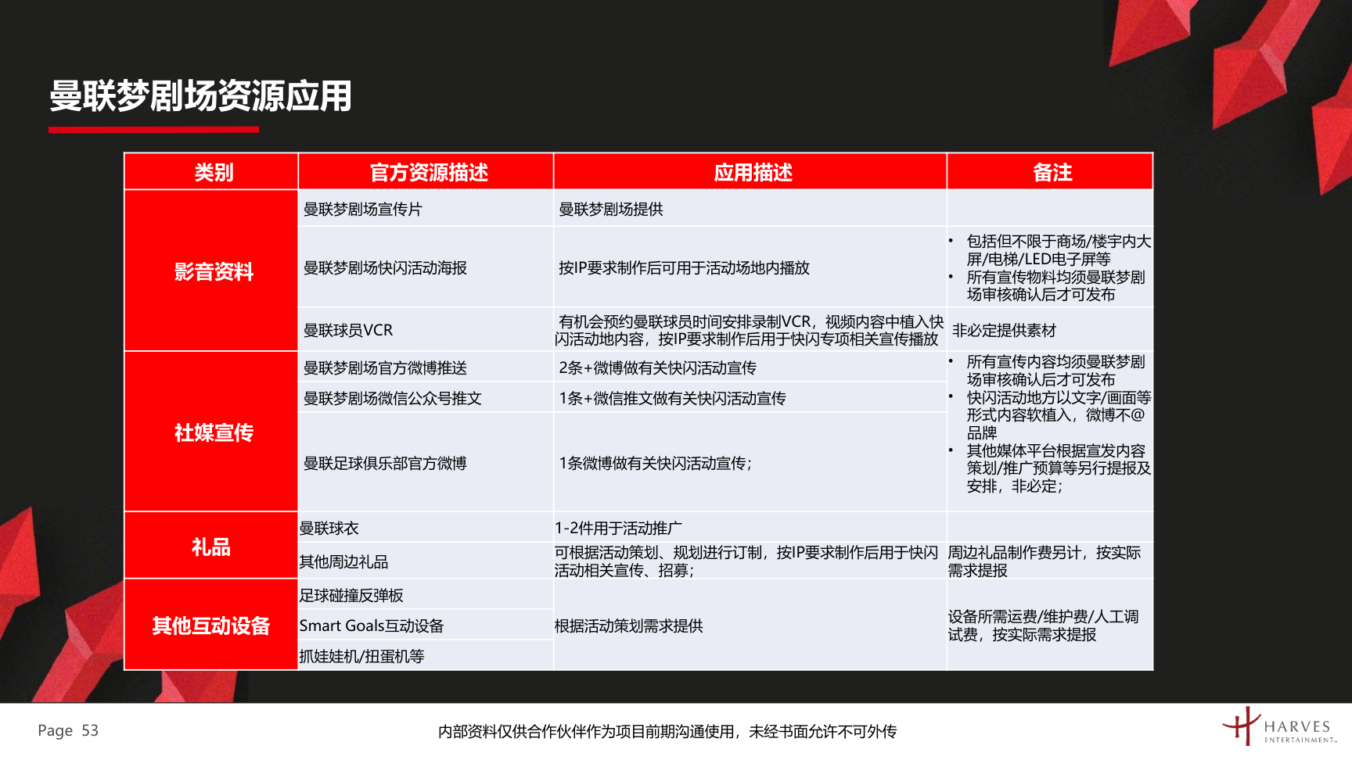Viewport: 1352px width, 760px height.
Task: Click the cell 曼联球衣
Action: tap(426, 528)
